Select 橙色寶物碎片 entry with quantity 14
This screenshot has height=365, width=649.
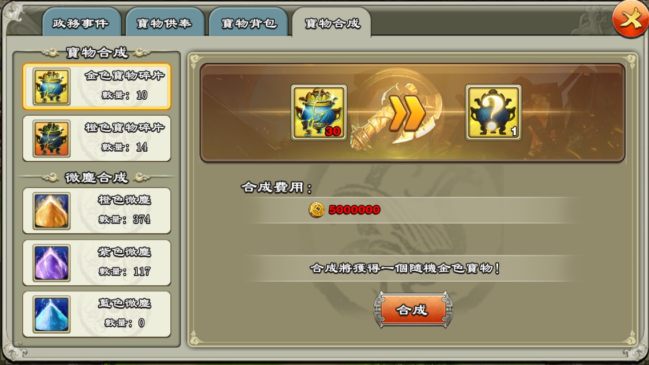coord(97,139)
